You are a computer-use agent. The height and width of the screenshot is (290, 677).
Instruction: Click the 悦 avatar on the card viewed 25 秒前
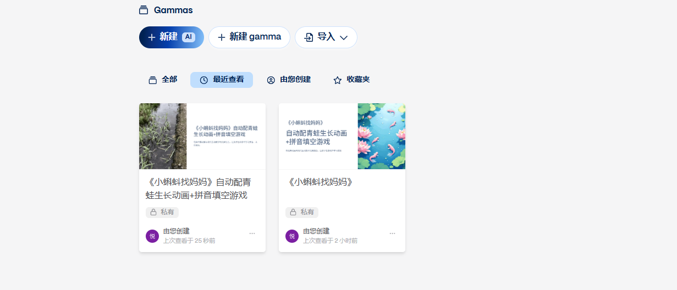pyautogui.click(x=152, y=236)
